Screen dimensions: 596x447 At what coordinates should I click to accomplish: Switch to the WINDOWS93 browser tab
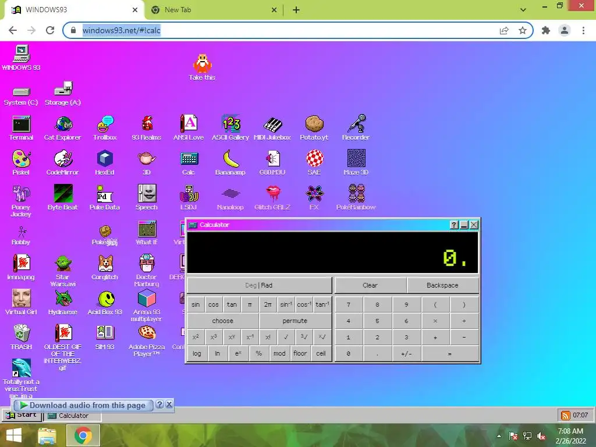74,10
